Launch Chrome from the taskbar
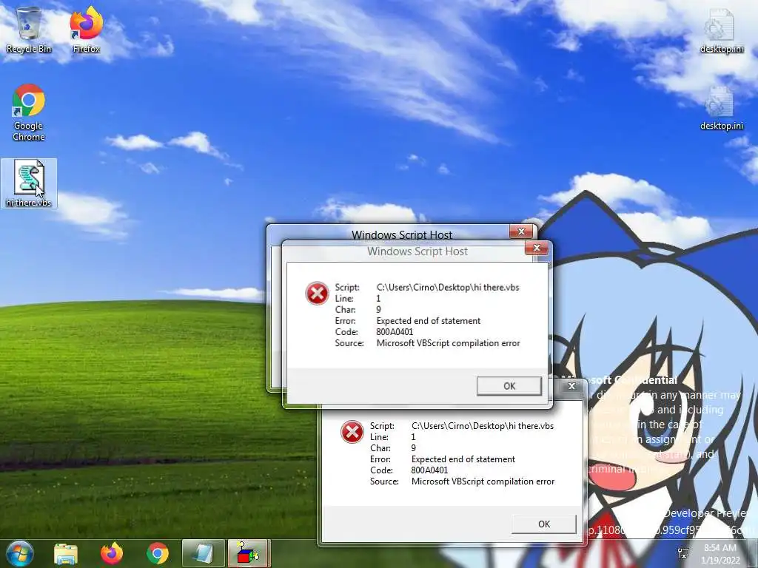758x568 pixels. click(158, 553)
